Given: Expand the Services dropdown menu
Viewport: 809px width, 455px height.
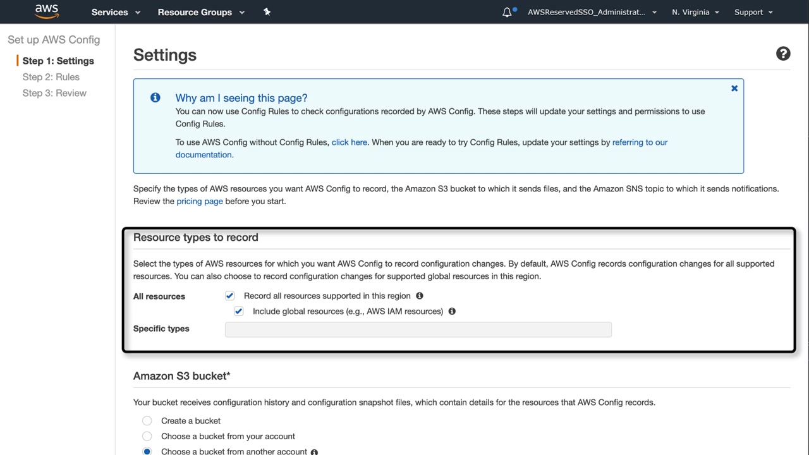Looking at the screenshot, I should pyautogui.click(x=116, y=12).
